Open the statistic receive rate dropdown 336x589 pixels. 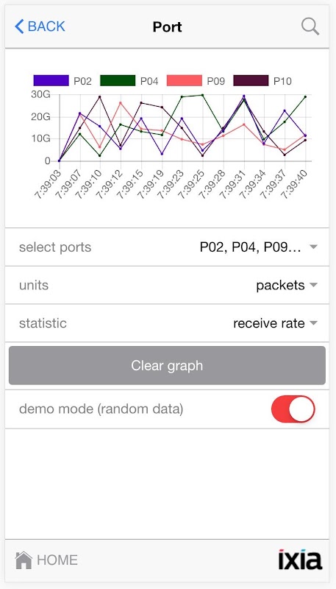pyautogui.click(x=313, y=323)
